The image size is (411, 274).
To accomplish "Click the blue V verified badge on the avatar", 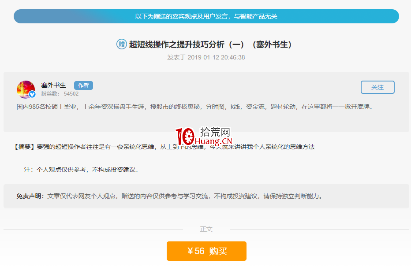I will point(32,93).
